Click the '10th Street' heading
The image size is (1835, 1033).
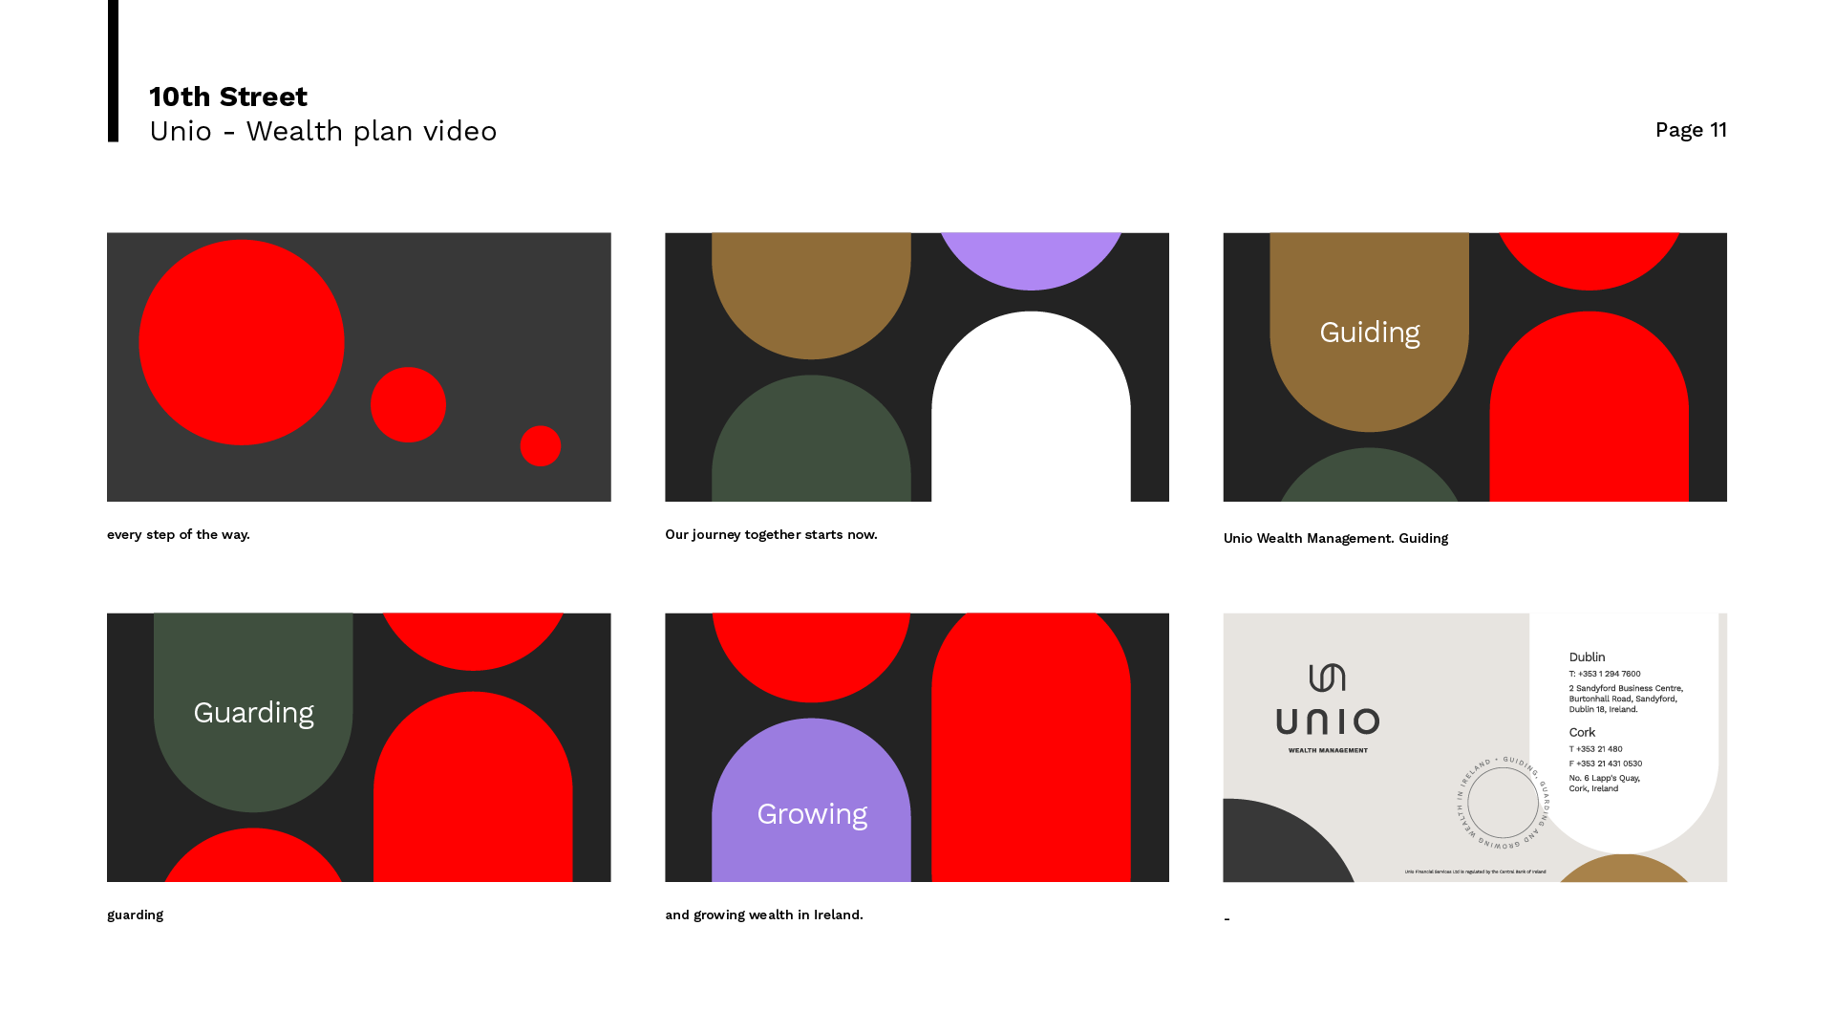228,97
